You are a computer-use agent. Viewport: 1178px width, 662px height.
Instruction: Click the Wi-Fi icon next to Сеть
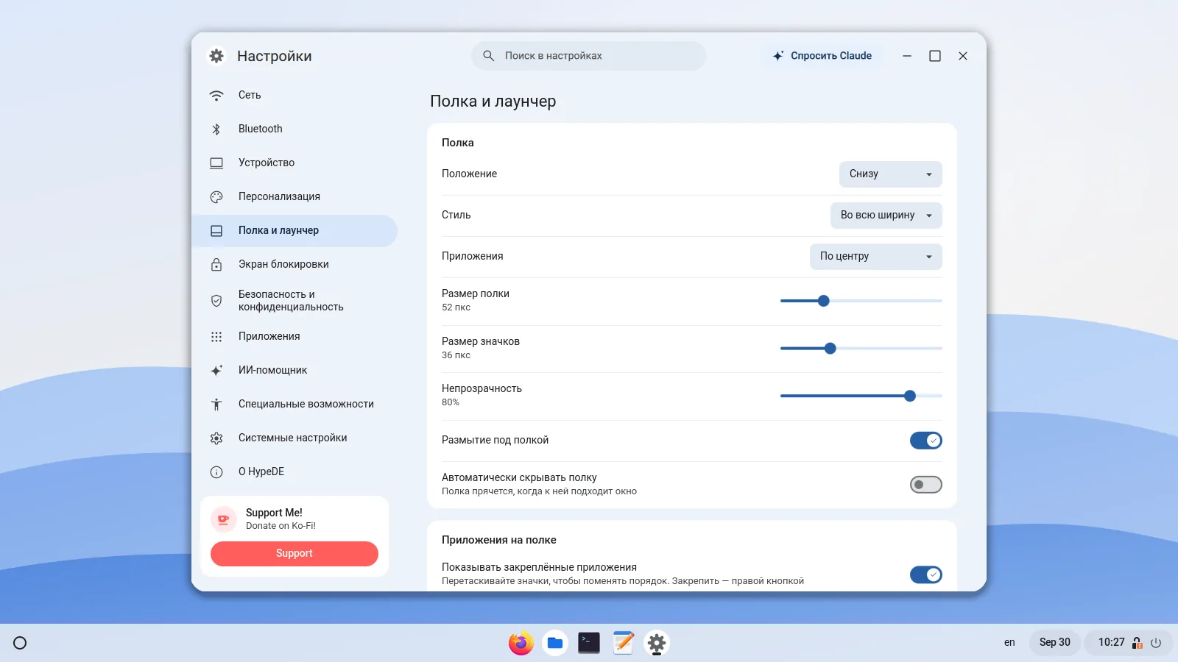click(x=216, y=96)
